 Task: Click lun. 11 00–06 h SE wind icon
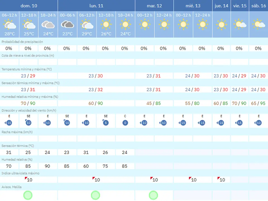[67, 123]
